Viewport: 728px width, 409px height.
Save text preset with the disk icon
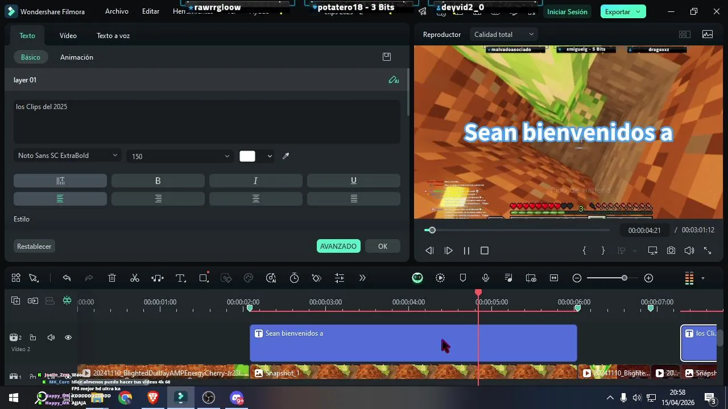pyautogui.click(x=387, y=57)
